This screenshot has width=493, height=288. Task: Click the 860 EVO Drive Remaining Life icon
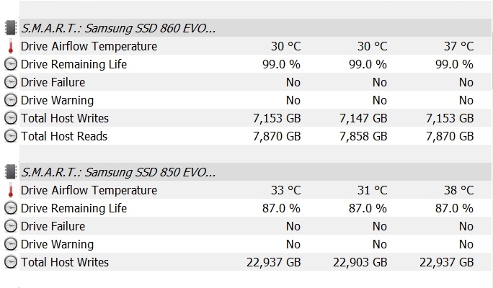(11, 65)
